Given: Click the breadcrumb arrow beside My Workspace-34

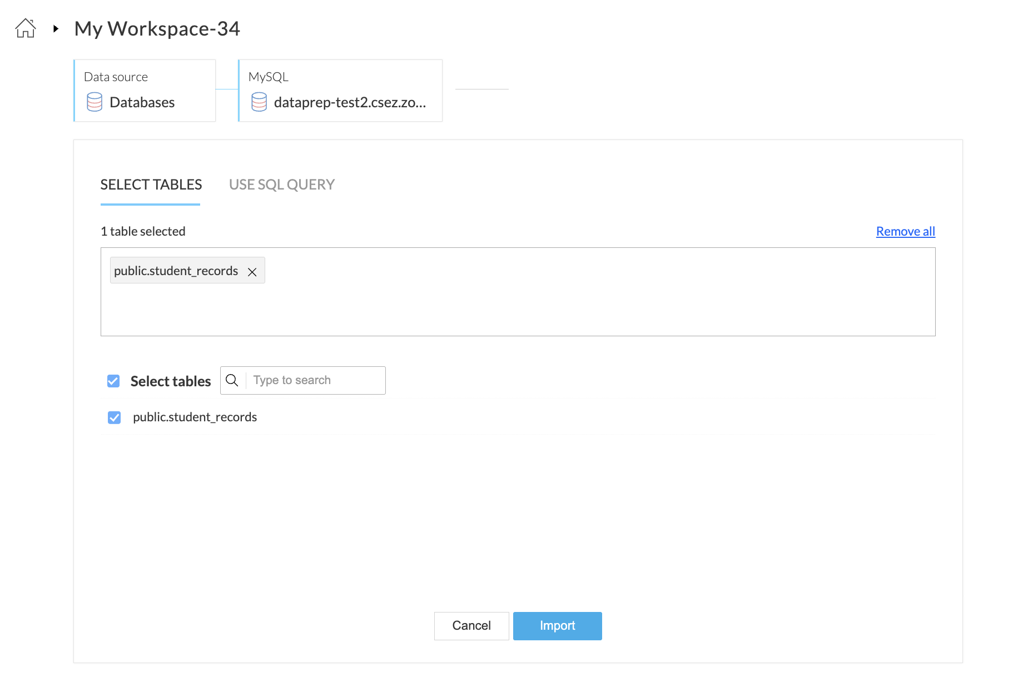Looking at the screenshot, I should (56, 28).
